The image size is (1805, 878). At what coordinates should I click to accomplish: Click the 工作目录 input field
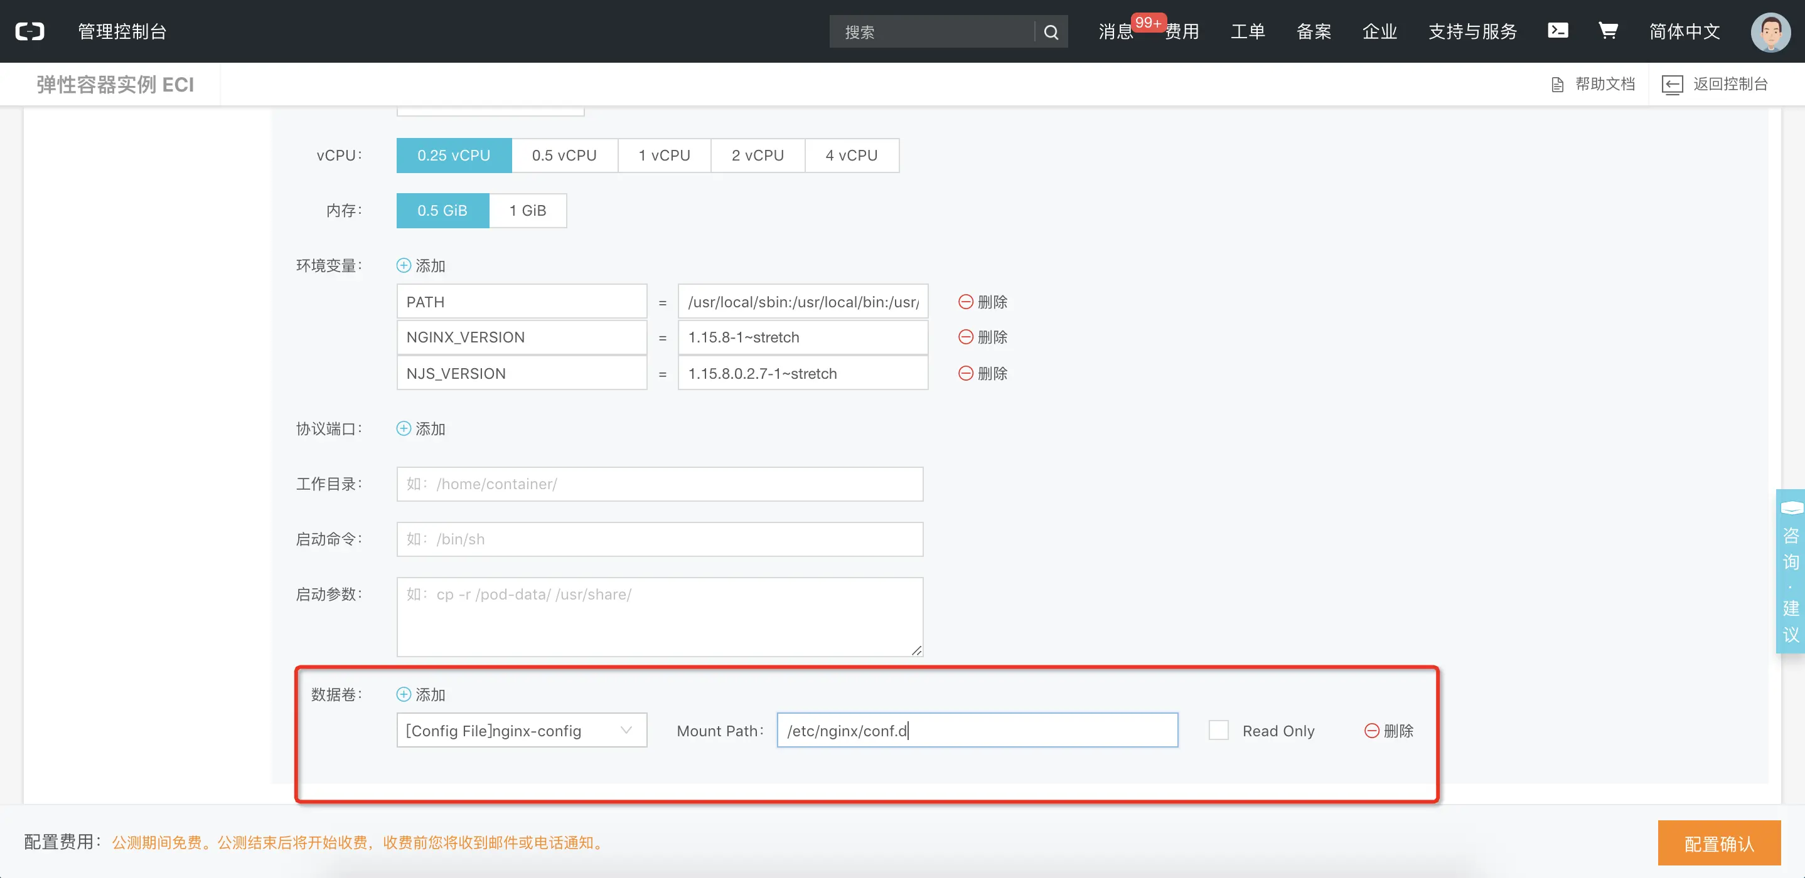point(660,484)
